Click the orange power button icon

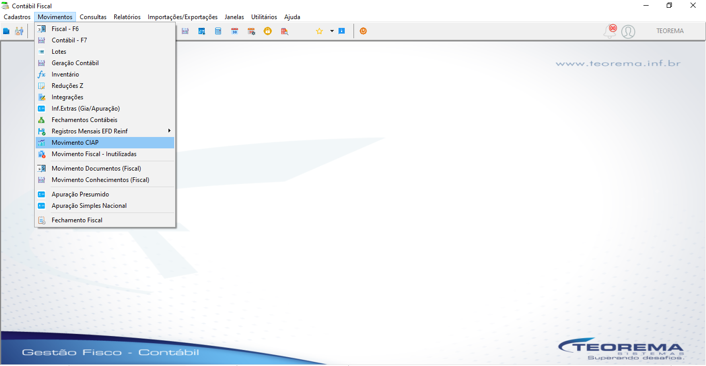tap(363, 31)
